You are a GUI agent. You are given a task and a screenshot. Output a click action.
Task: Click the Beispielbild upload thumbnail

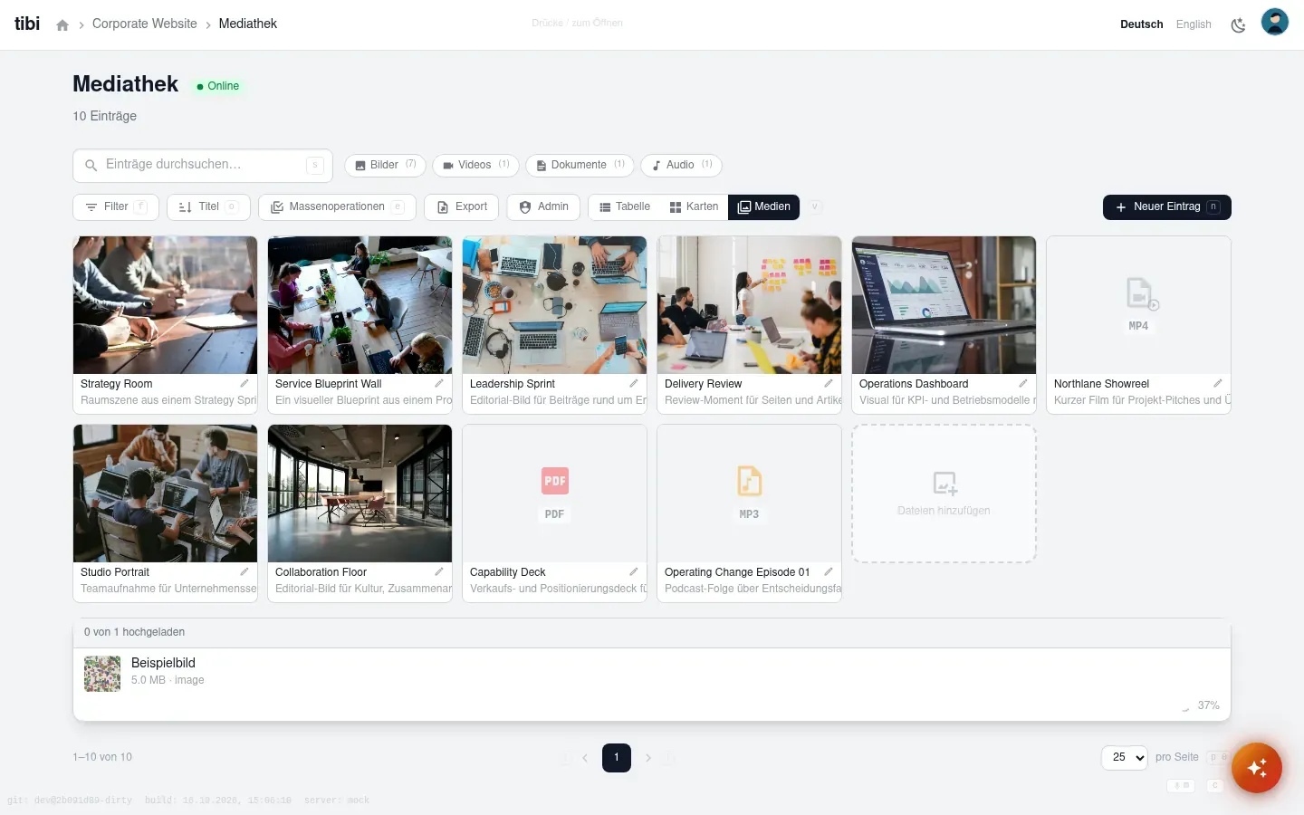[x=102, y=674]
